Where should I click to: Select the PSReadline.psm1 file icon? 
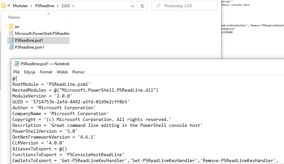click(x=11, y=47)
